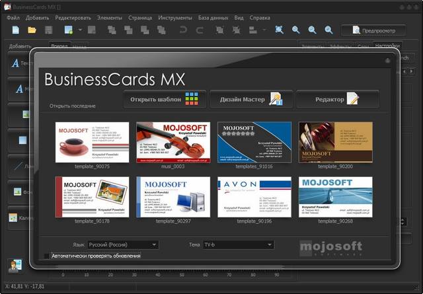Open the Справка menu

(260, 18)
